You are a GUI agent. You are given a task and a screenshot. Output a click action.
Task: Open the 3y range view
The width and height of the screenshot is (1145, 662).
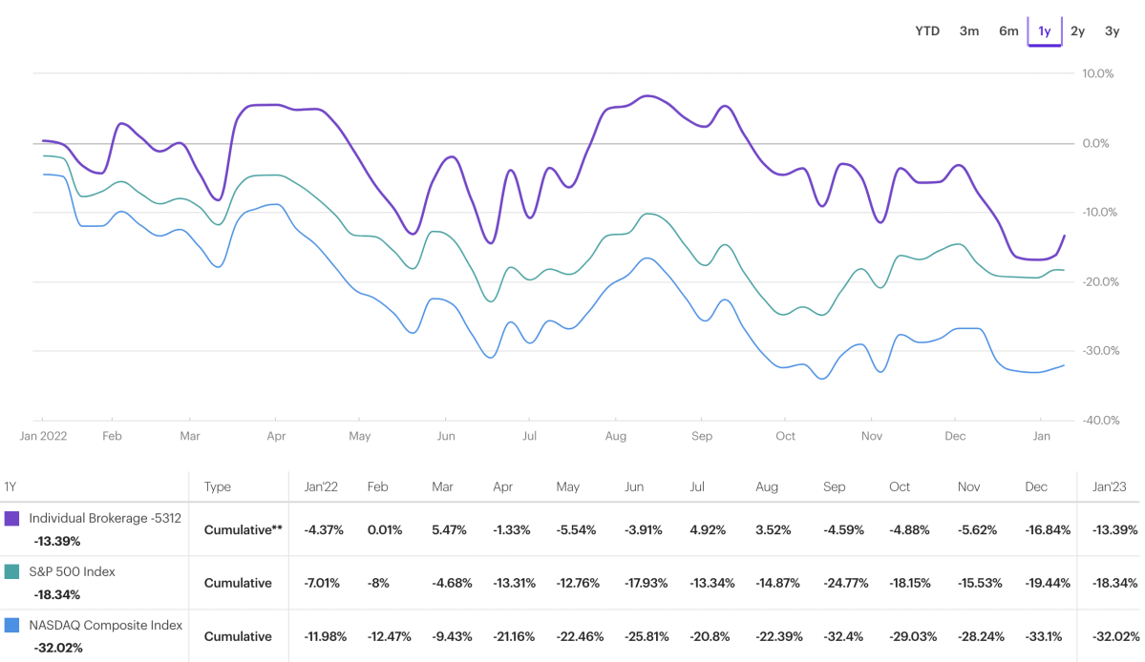pyautogui.click(x=1112, y=31)
